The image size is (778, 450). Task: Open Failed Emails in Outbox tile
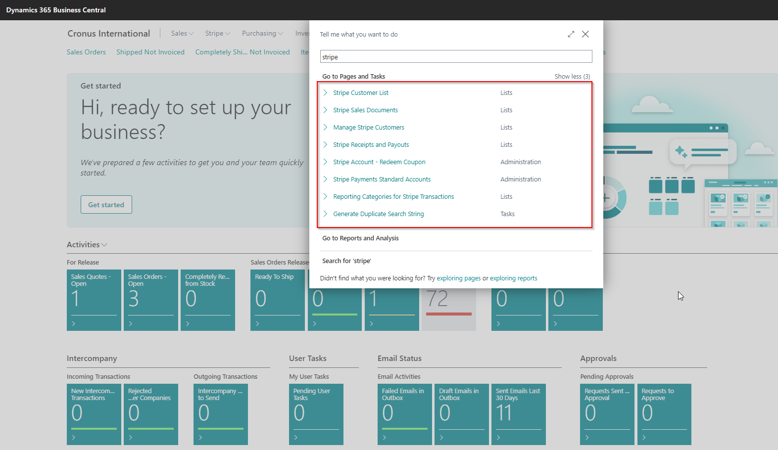coord(405,414)
